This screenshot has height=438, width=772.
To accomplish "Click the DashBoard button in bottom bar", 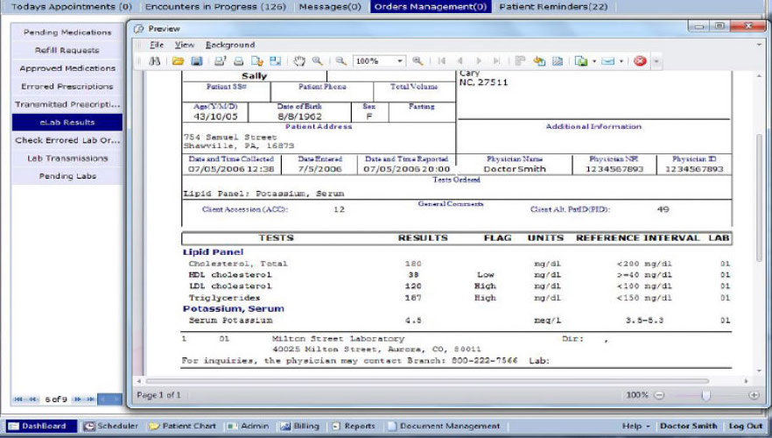I will coord(42,427).
